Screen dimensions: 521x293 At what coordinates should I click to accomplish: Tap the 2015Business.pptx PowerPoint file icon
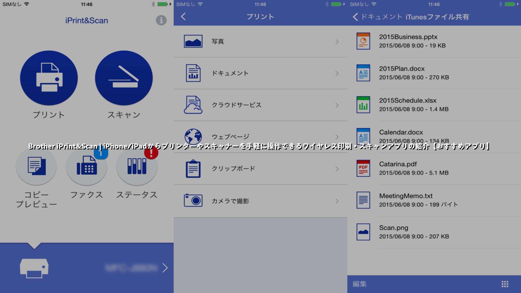[363, 41]
